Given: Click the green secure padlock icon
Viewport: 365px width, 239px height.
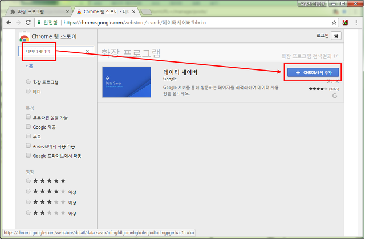Looking at the screenshot, I should coord(39,23).
